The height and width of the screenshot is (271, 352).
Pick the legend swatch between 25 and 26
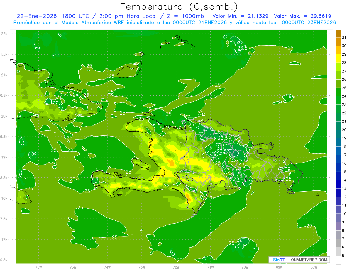(x=338, y=84)
